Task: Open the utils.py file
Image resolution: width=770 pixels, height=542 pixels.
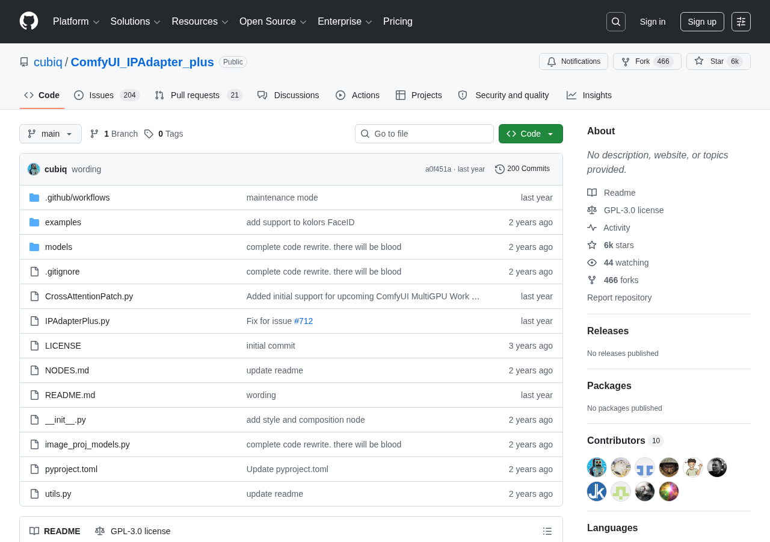Action: [58, 494]
